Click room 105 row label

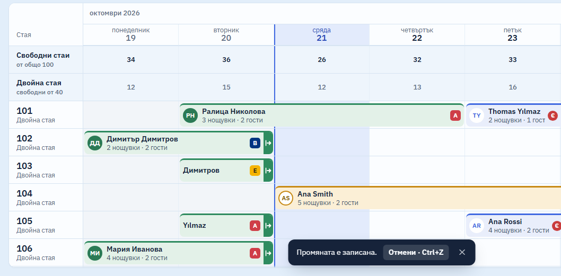point(46,225)
